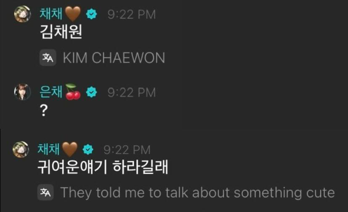348x212 pixels.
Task: Tap the brown heart emoji above 김채원 message
Action: [x=73, y=14]
